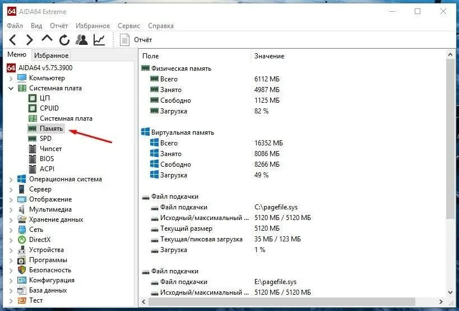Click the vertical scrollbar thumb

(x=450, y=138)
